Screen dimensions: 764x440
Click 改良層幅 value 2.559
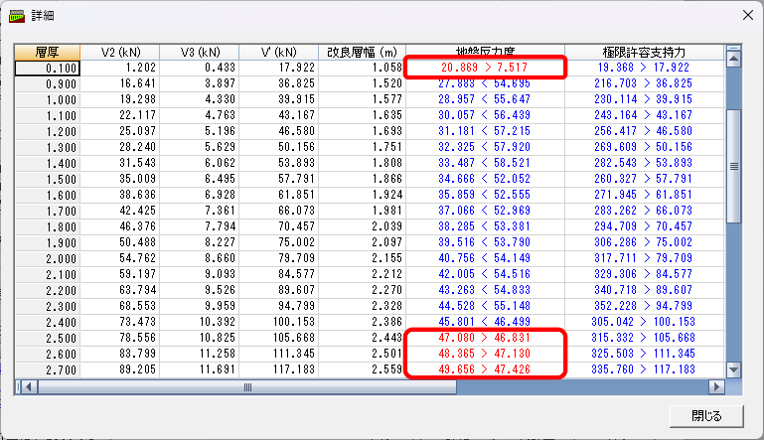[362, 369]
